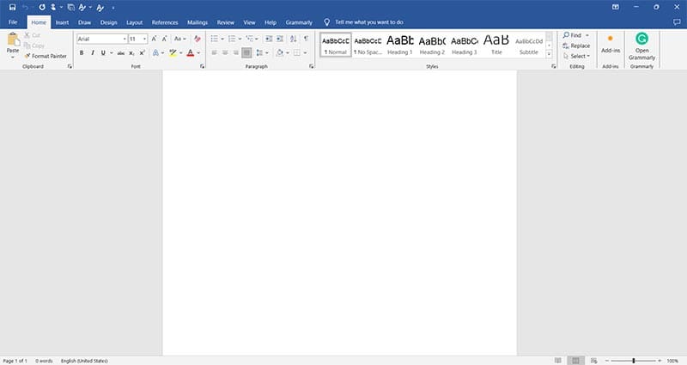
Task: Click the 0 words count in status bar
Action: coord(44,361)
